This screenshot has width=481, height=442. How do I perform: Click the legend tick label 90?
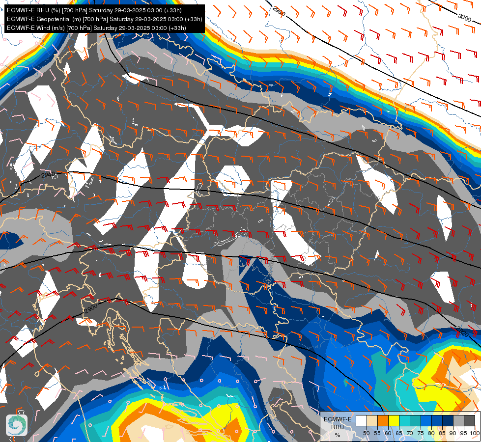click(453, 433)
